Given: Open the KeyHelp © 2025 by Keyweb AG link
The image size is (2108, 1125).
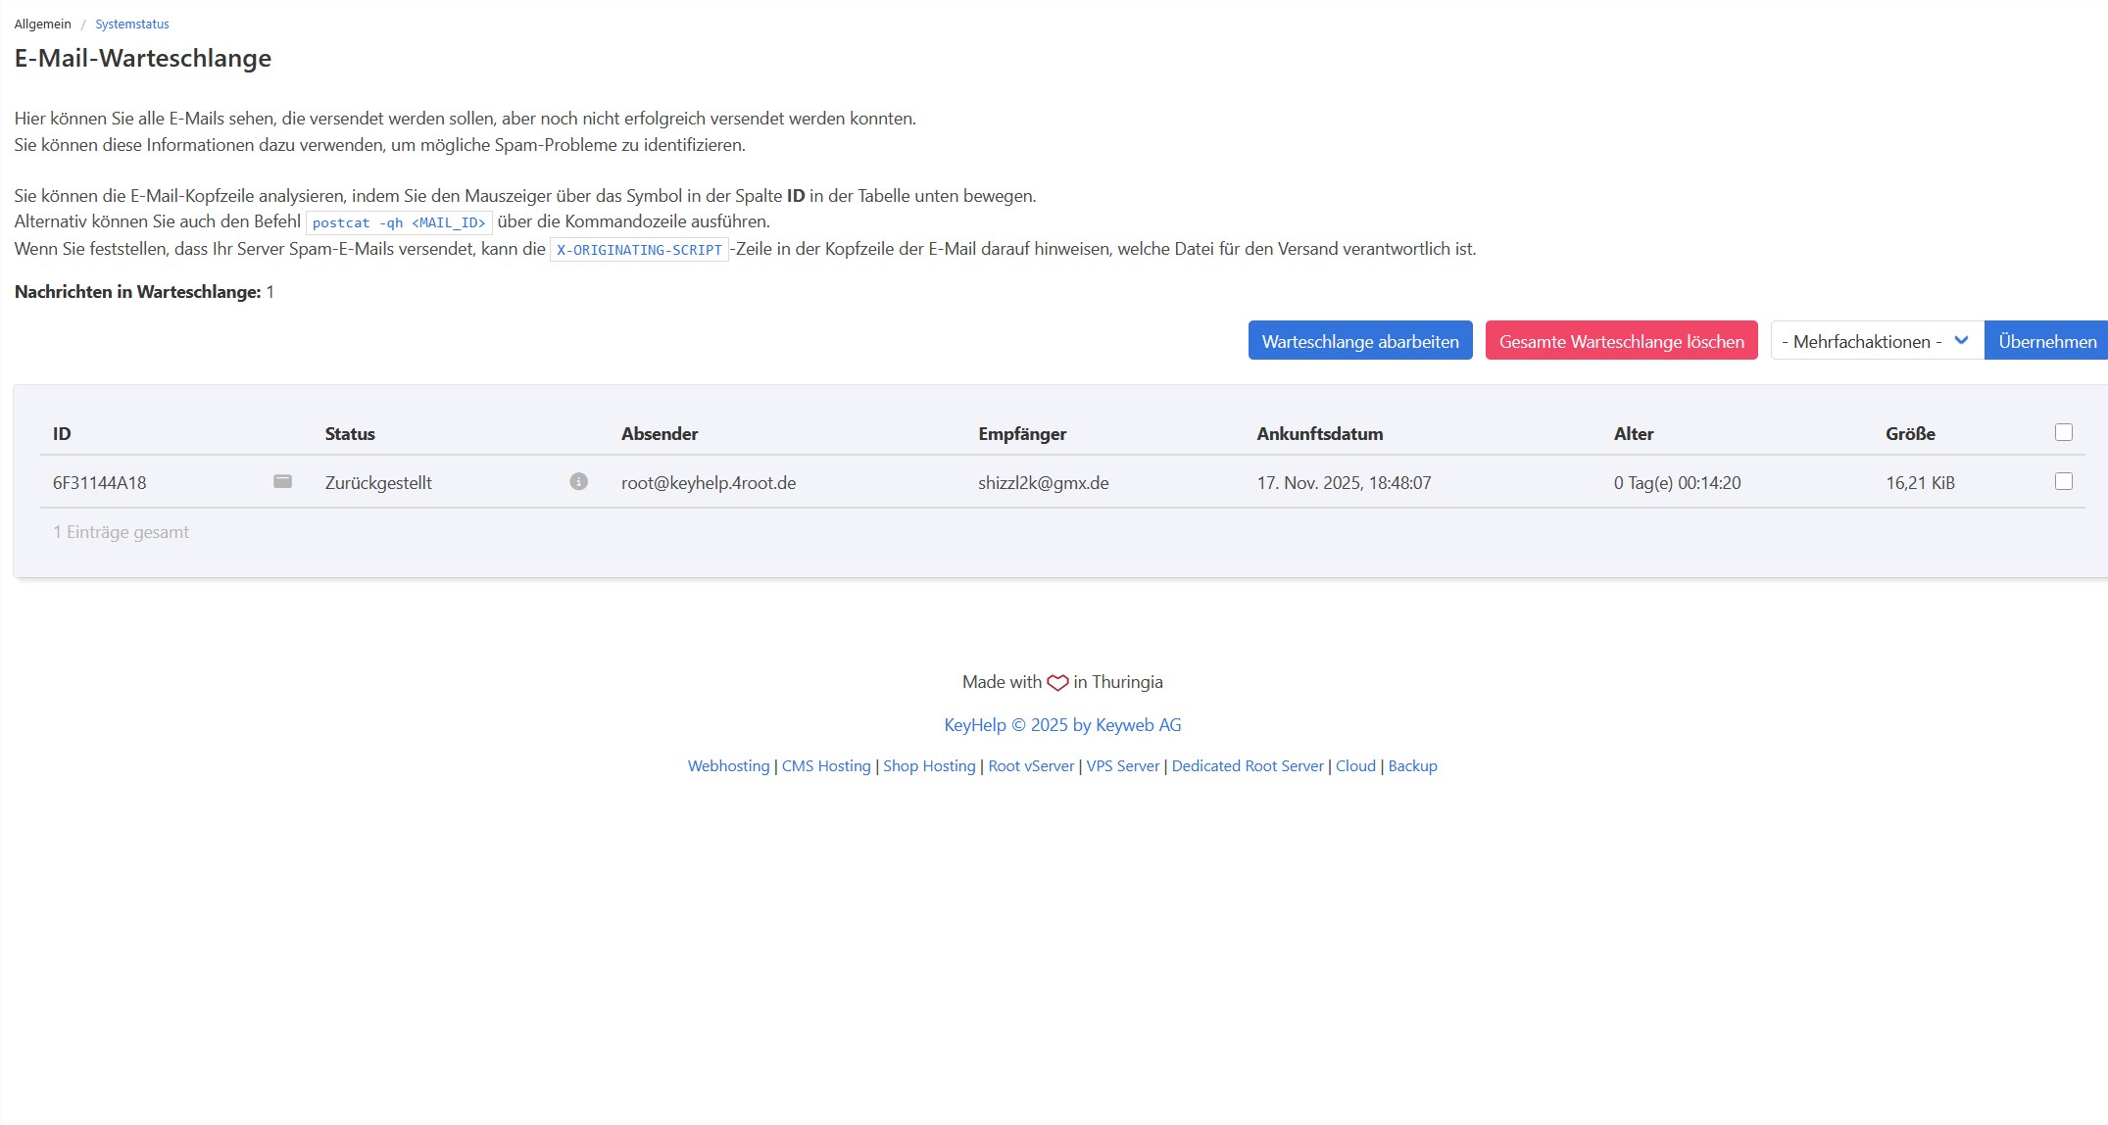Looking at the screenshot, I should pyautogui.click(x=1062, y=725).
